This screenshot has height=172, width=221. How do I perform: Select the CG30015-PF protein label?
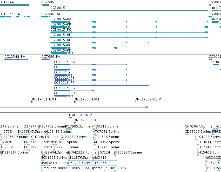pyautogui.click(x=64, y=83)
